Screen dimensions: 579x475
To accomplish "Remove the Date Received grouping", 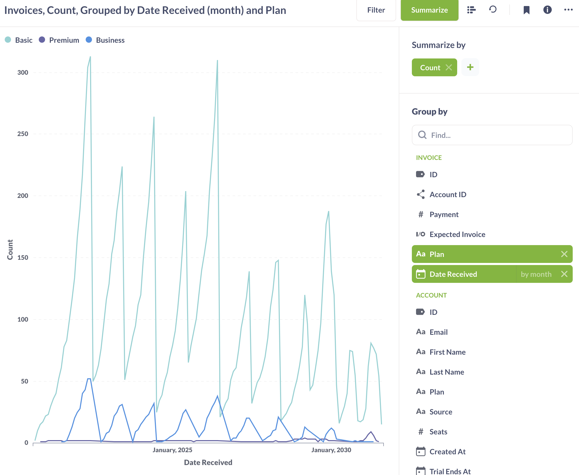I will tap(564, 274).
